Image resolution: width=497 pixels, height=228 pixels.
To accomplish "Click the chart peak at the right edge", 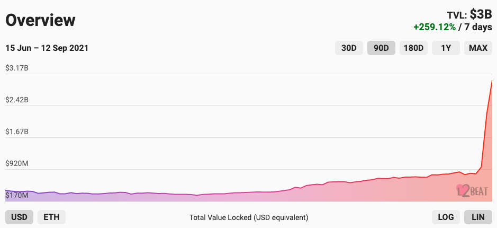I will click(492, 81).
